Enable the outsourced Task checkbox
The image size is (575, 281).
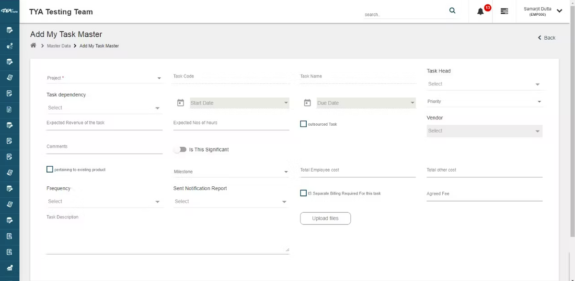coord(303,124)
